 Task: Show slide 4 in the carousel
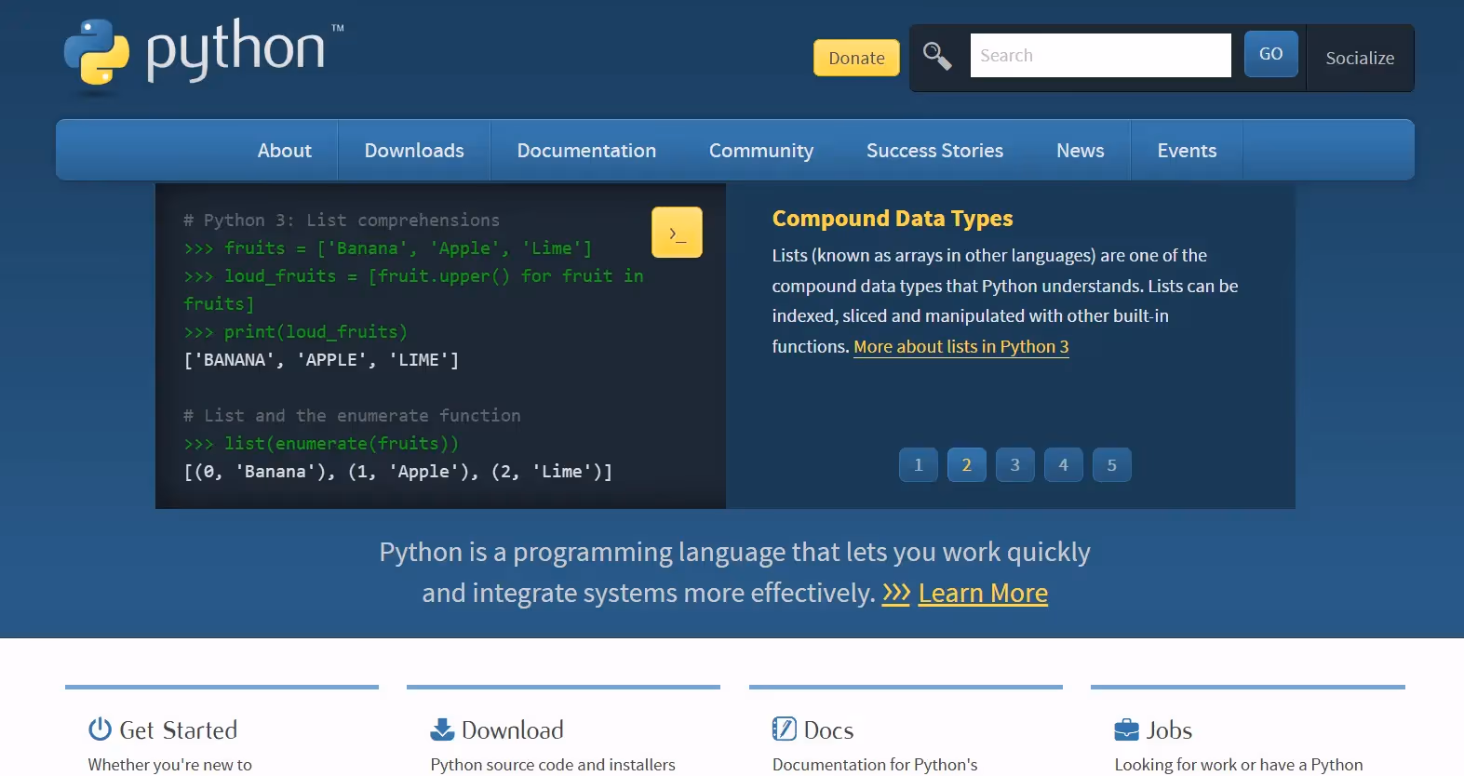pyautogui.click(x=1064, y=465)
